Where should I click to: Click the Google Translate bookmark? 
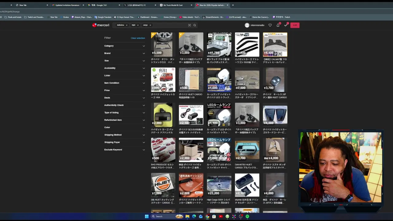[x=103, y=17]
